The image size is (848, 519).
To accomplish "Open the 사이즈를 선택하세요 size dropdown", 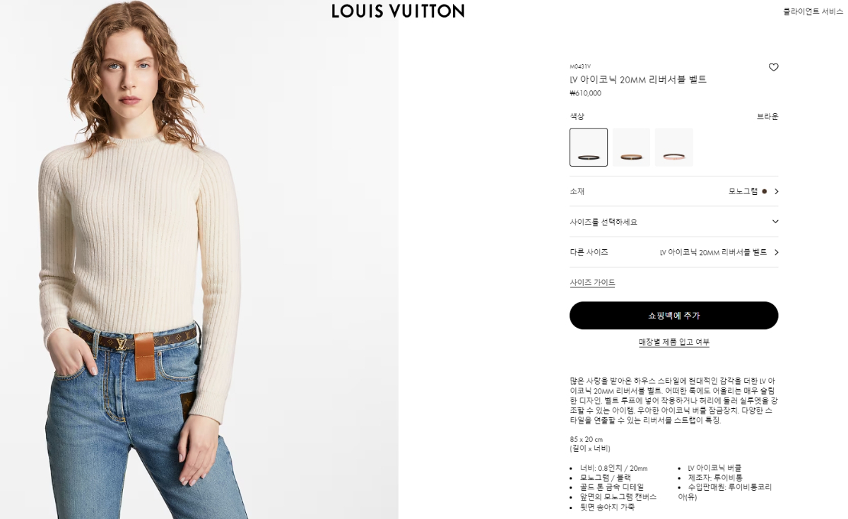I will (x=673, y=222).
